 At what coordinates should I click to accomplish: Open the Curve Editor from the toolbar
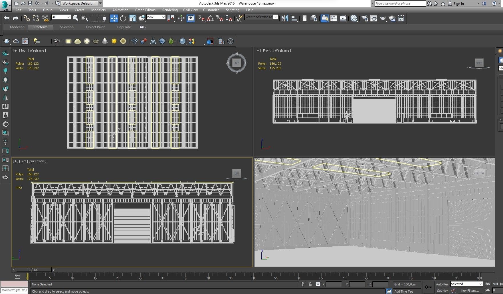tap(334, 18)
